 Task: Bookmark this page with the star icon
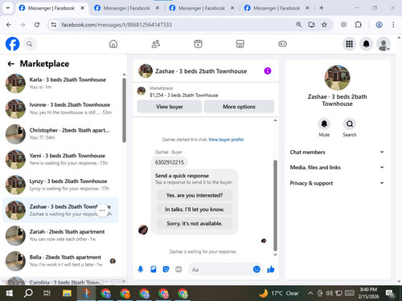click(324, 25)
